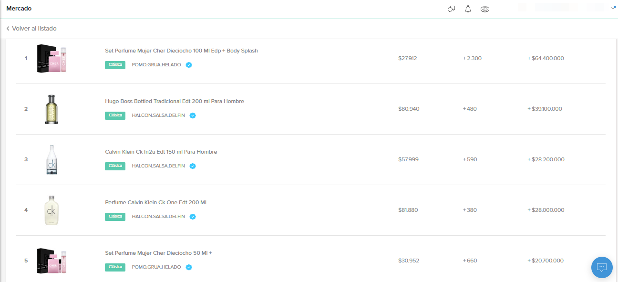Expand the account dropdown arrow top right
The width and height of the screenshot is (618, 282).
pyautogui.click(x=613, y=8)
